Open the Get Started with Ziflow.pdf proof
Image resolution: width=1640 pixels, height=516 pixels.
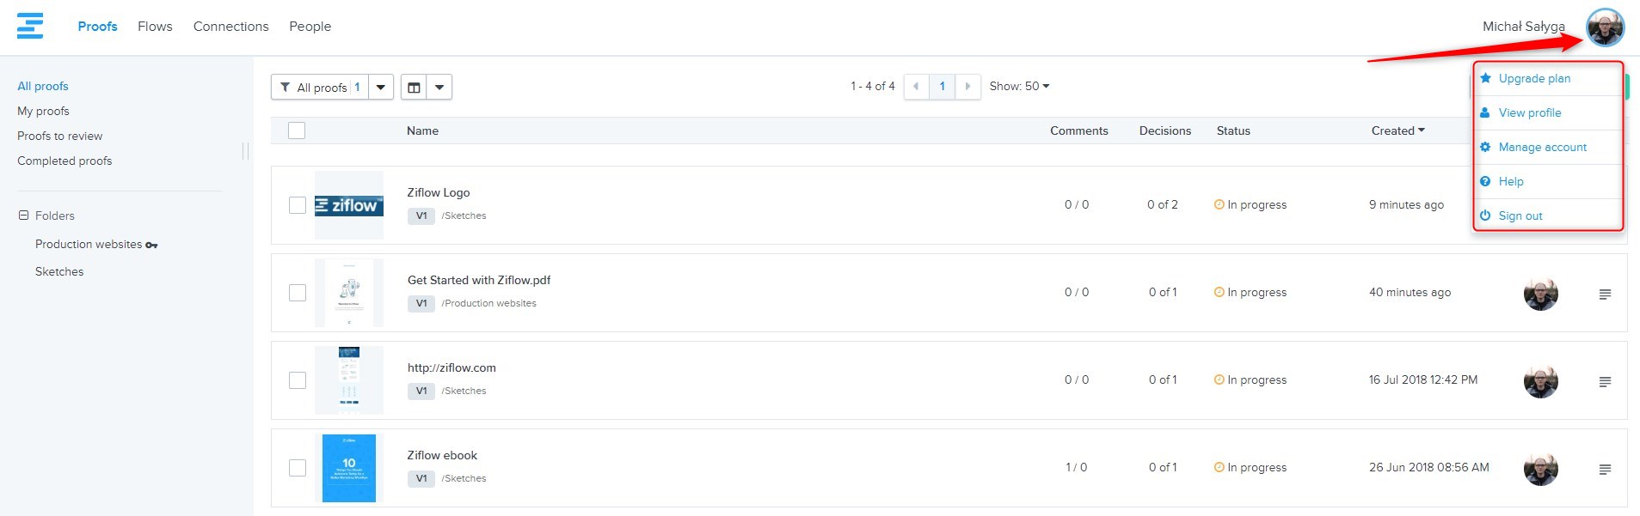[x=478, y=280]
